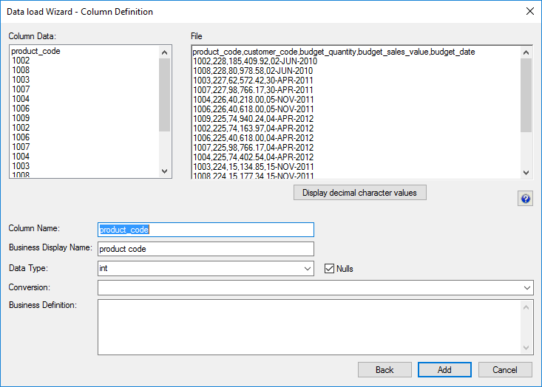Close the Data load Wizard dialog
The image size is (542, 387).
(529, 11)
